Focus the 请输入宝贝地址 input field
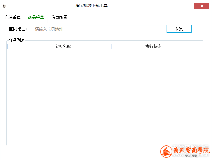This screenshot has height=160, width=212. [99, 29]
